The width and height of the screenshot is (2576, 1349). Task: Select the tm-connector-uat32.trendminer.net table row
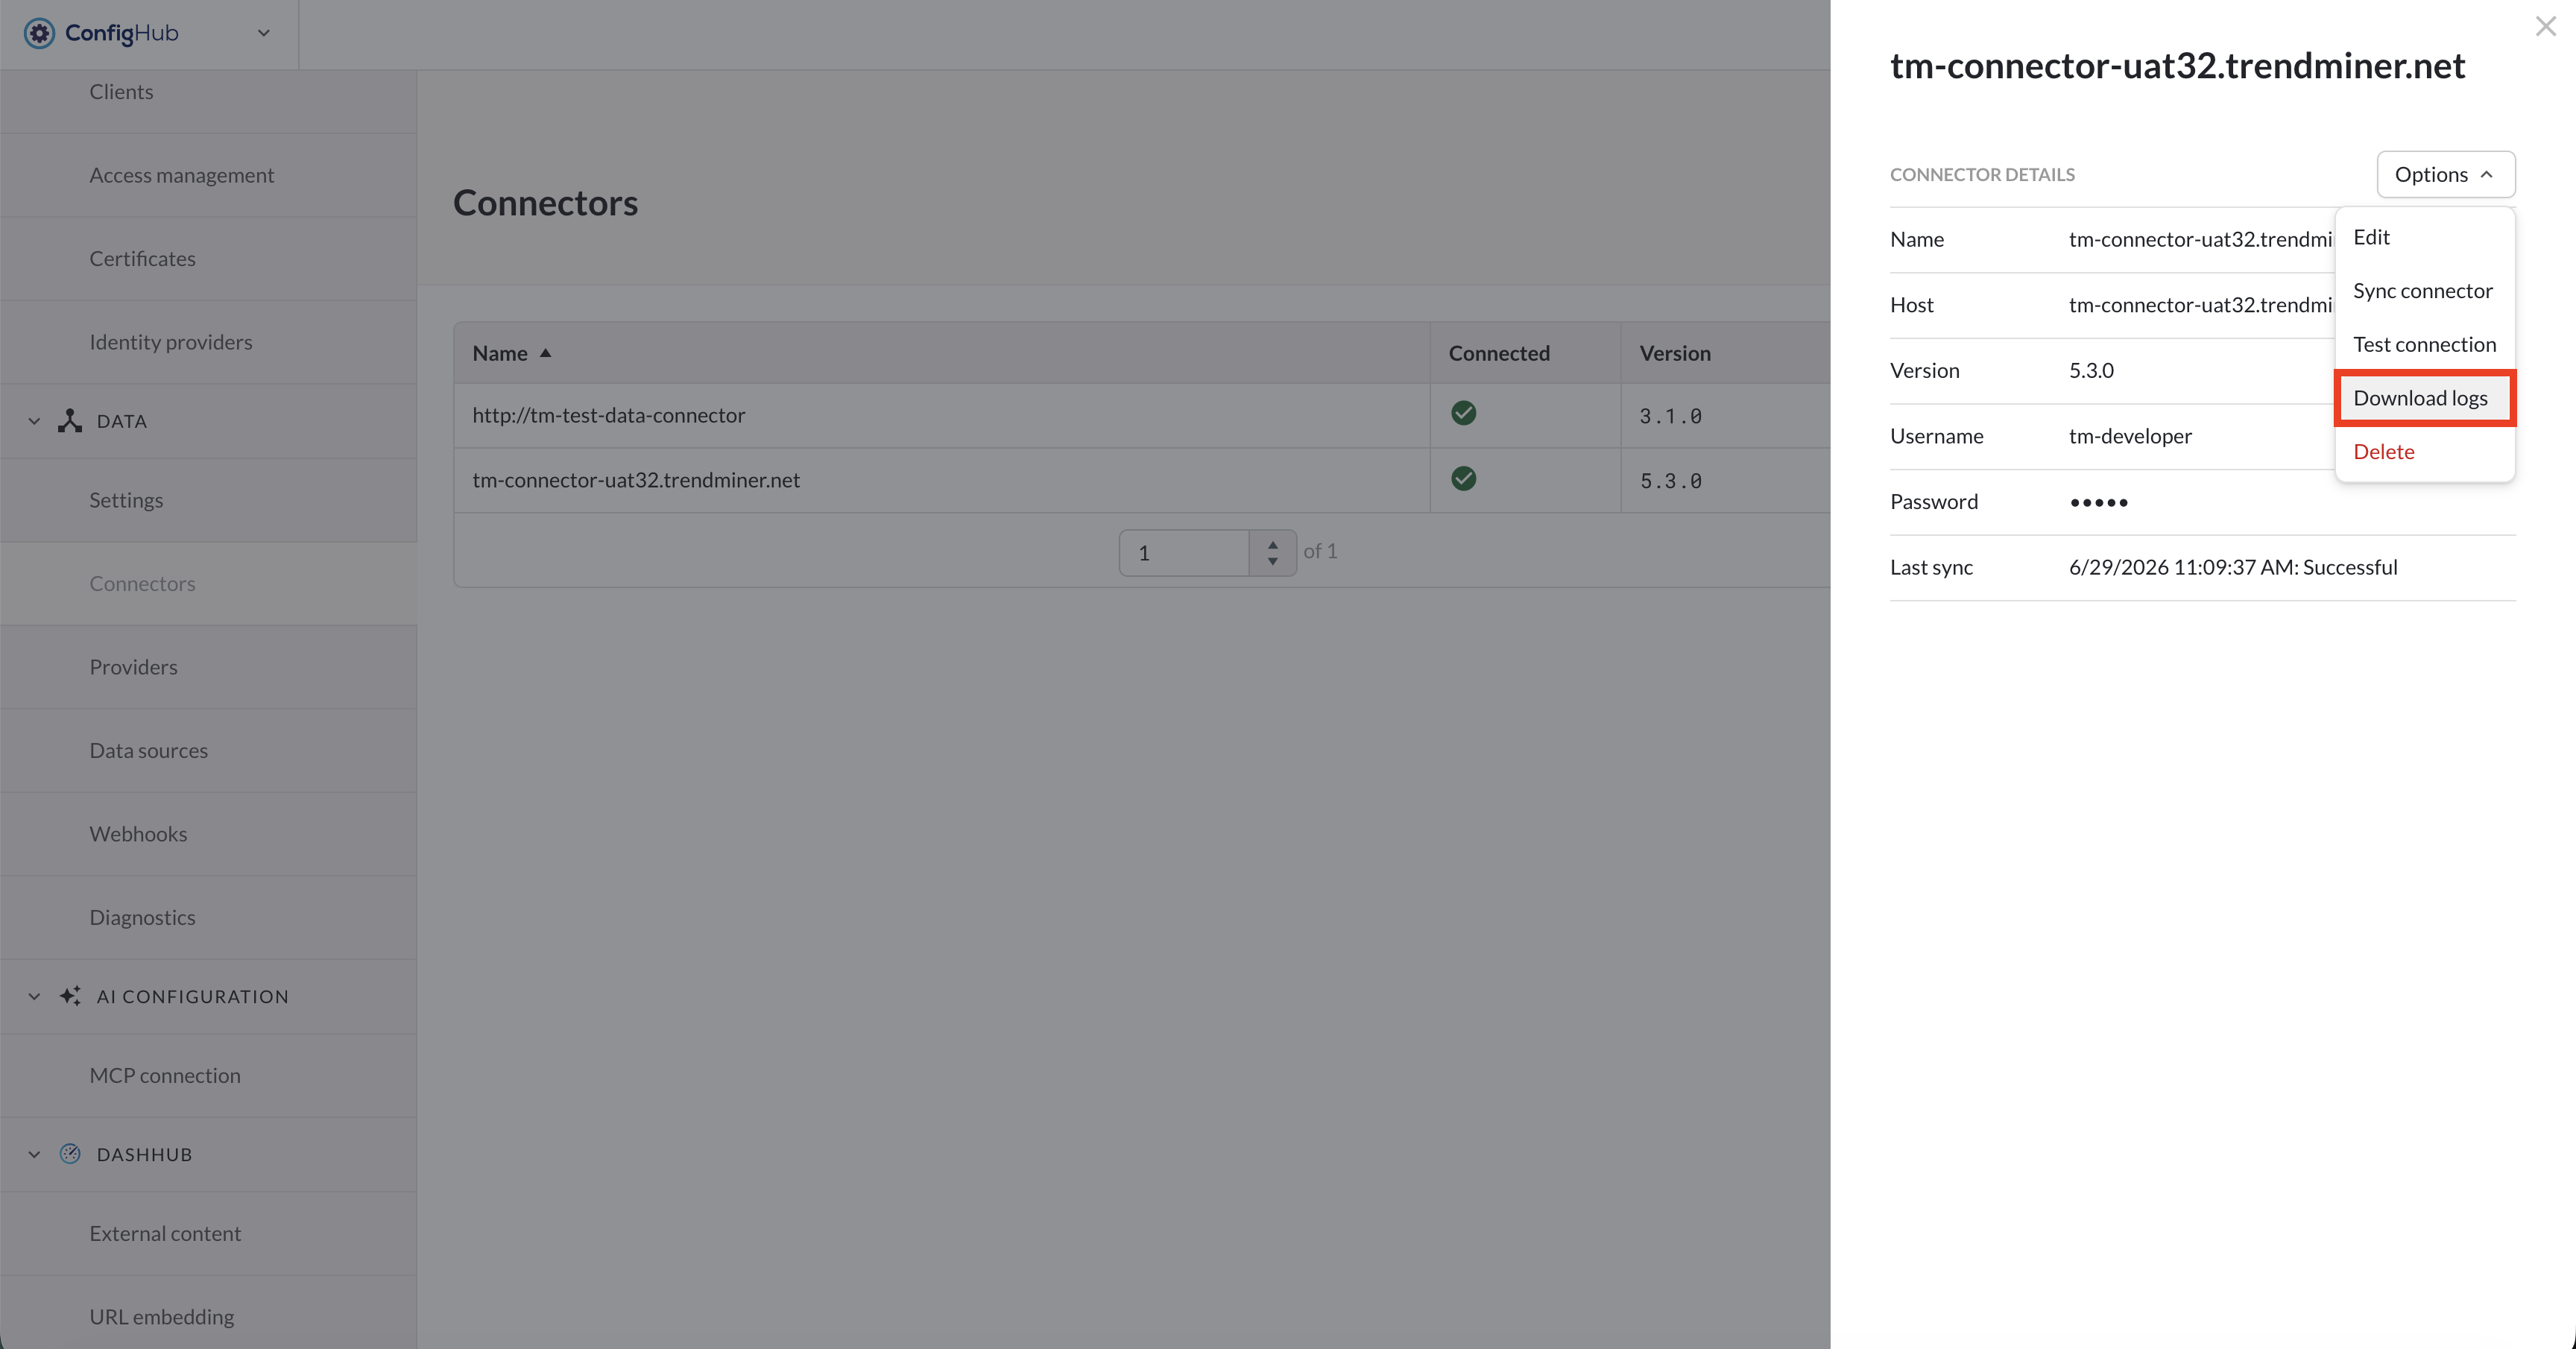click(x=1142, y=481)
